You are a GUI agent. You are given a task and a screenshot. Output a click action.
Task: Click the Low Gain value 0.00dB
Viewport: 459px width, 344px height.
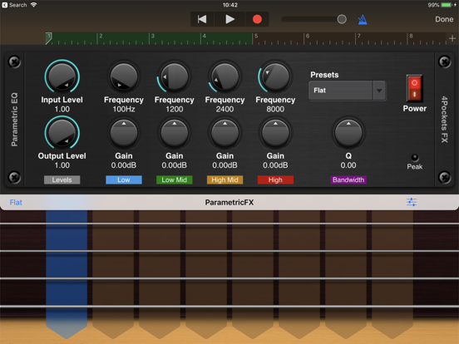coord(124,165)
